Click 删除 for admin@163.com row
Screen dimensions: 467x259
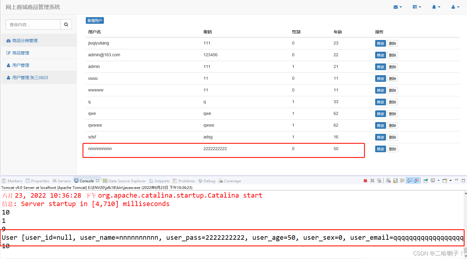(x=392, y=55)
